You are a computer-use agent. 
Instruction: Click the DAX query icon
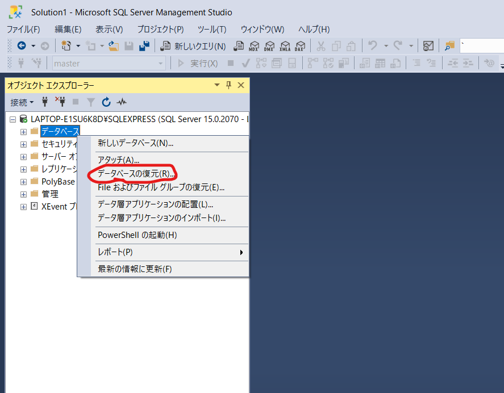click(300, 46)
